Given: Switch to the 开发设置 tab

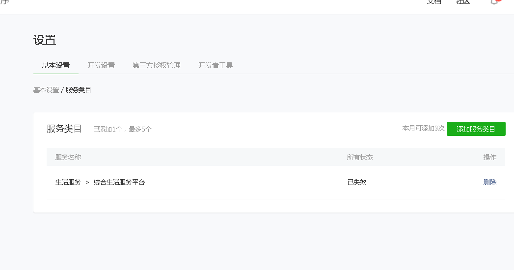Looking at the screenshot, I should (101, 65).
